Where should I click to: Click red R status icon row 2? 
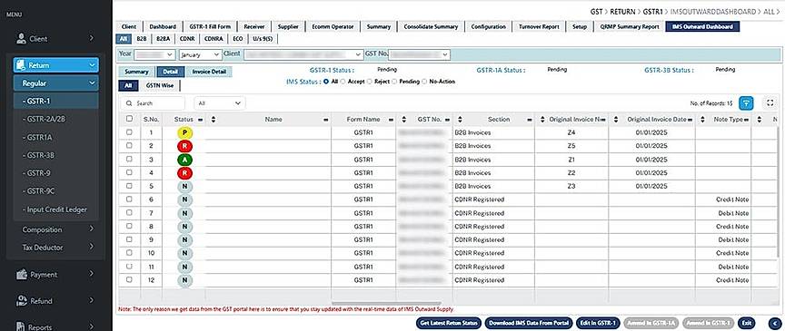pyautogui.click(x=184, y=147)
